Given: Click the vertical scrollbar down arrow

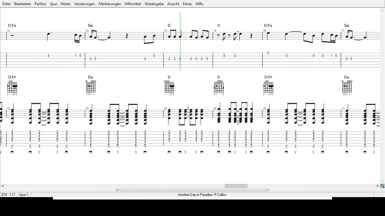Looking at the screenshot, I should [x=382, y=181].
